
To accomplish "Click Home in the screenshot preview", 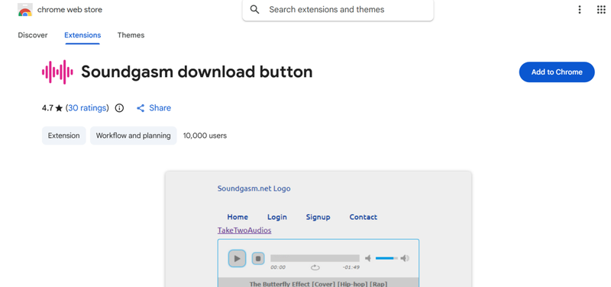I will [238, 217].
